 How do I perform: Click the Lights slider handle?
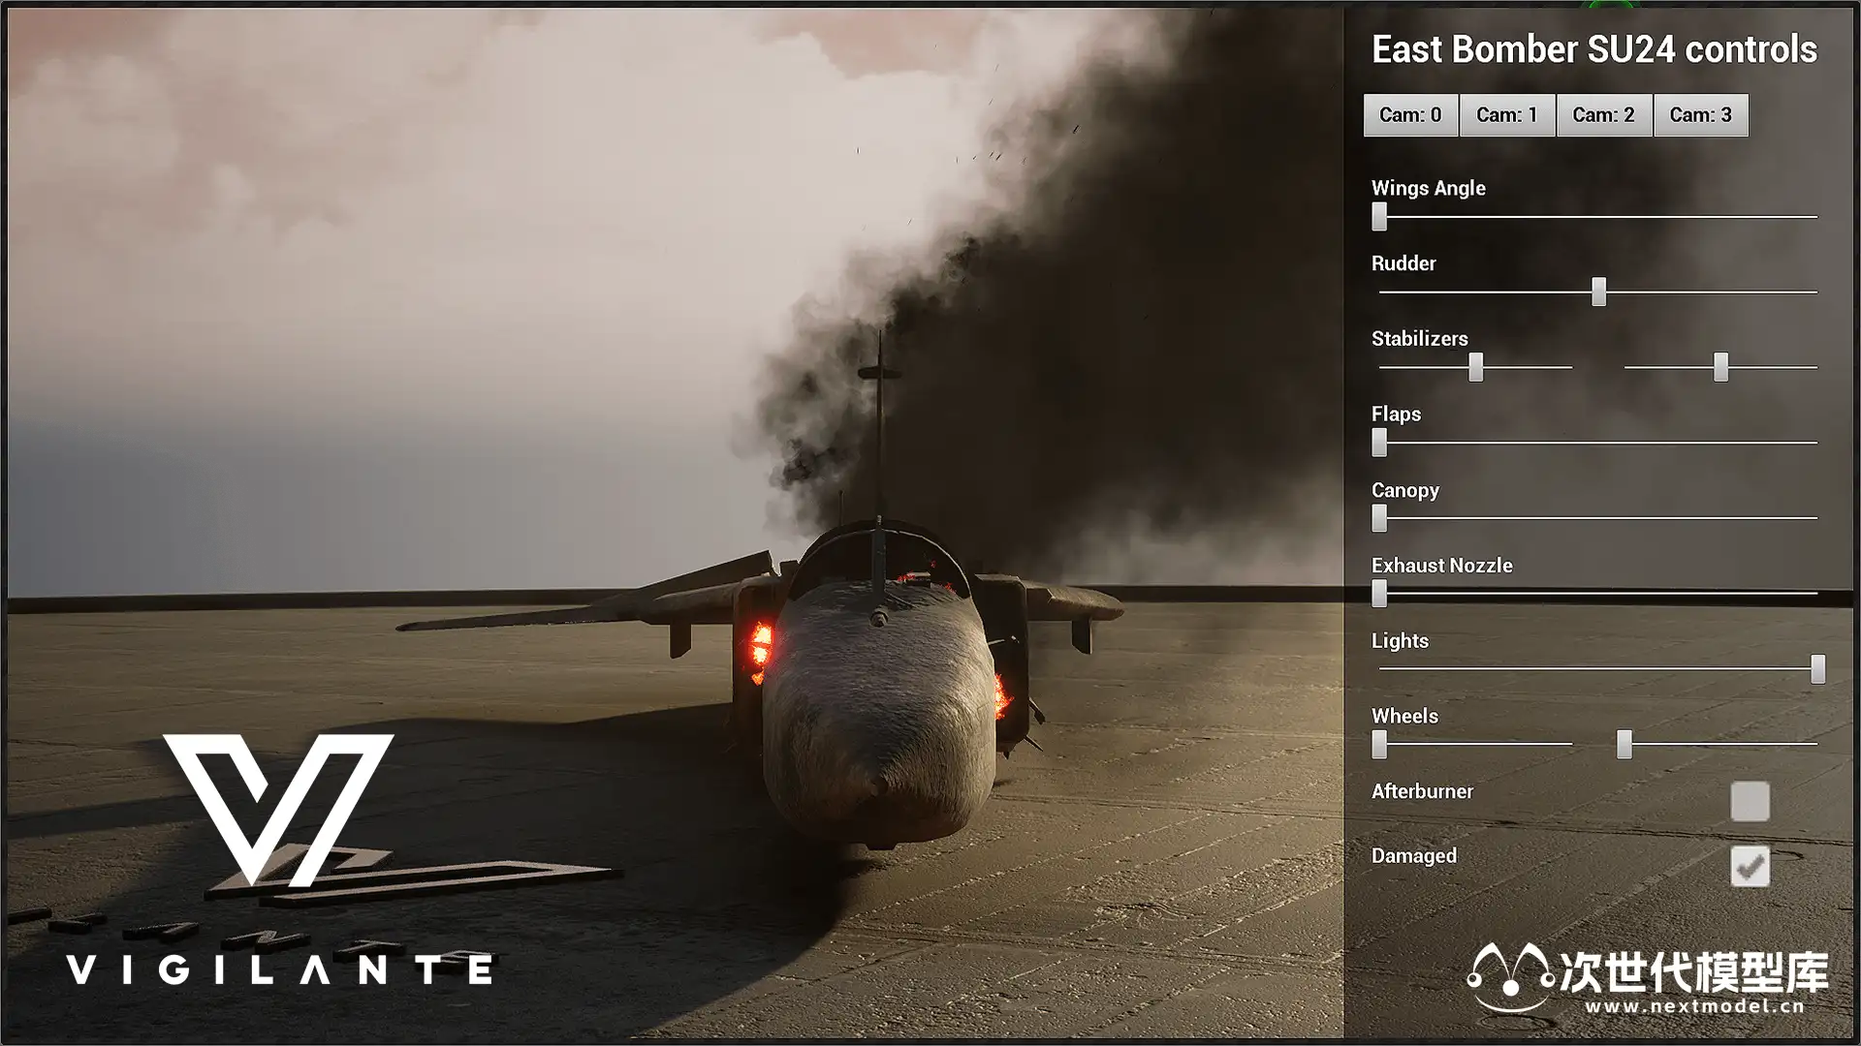coord(1817,669)
